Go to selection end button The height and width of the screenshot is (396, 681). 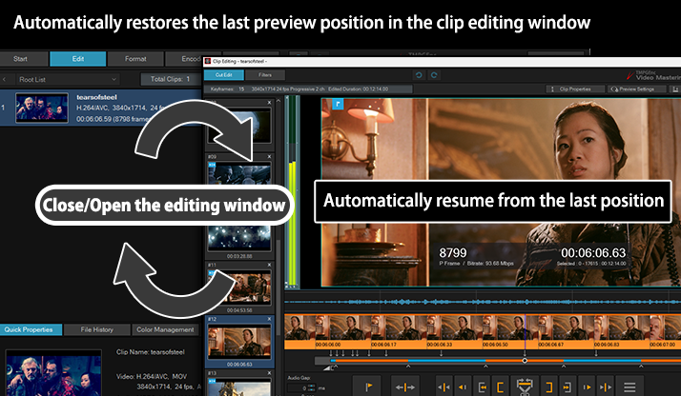pyautogui.click(x=567, y=386)
